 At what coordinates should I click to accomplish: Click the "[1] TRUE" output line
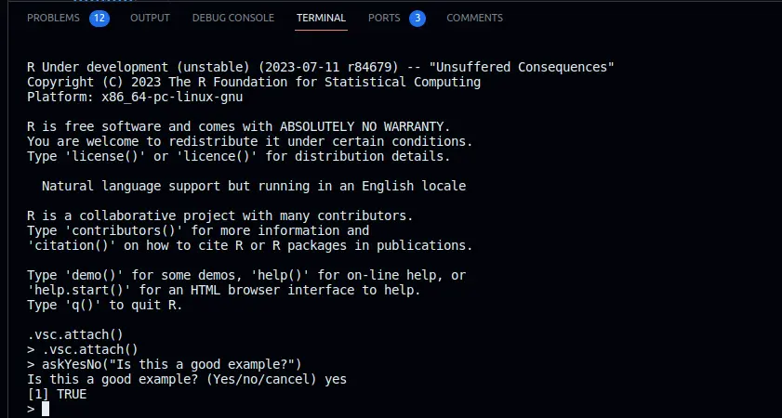tap(57, 394)
